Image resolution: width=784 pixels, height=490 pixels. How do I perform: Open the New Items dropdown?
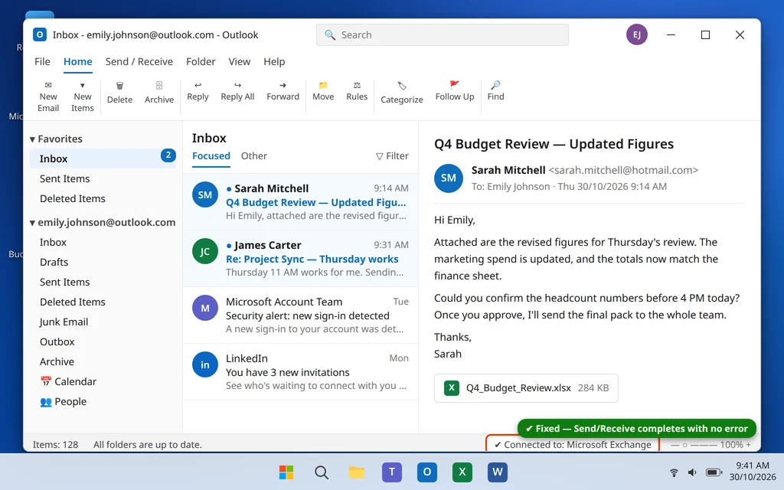[x=83, y=96]
